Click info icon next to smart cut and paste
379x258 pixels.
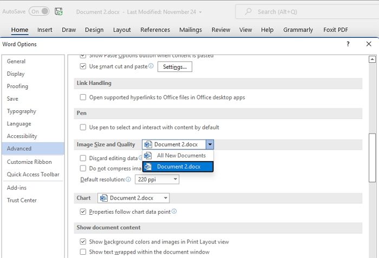pyautogui.click(x=151, y=65)
